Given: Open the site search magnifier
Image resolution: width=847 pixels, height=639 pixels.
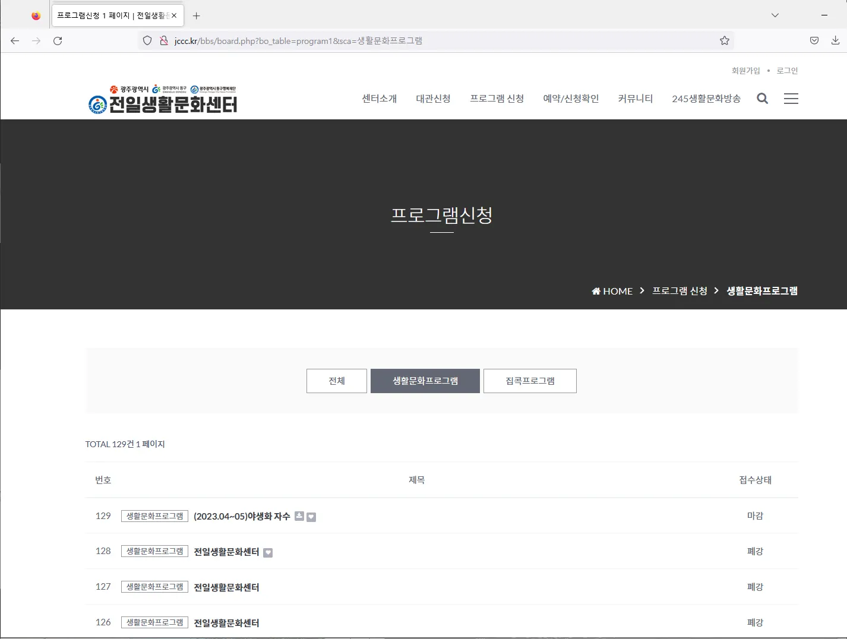Looking at the screenshot, I should point(763,99).
